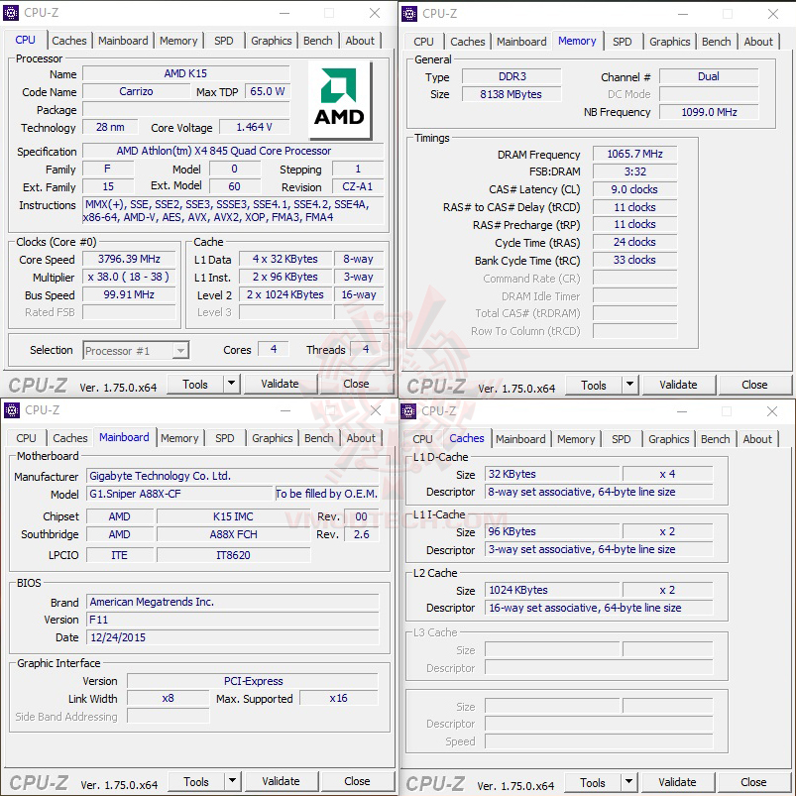Select CPU tab in the Mainboard tab window
This screenshot has width=796, height=796.
coord(27,438)
